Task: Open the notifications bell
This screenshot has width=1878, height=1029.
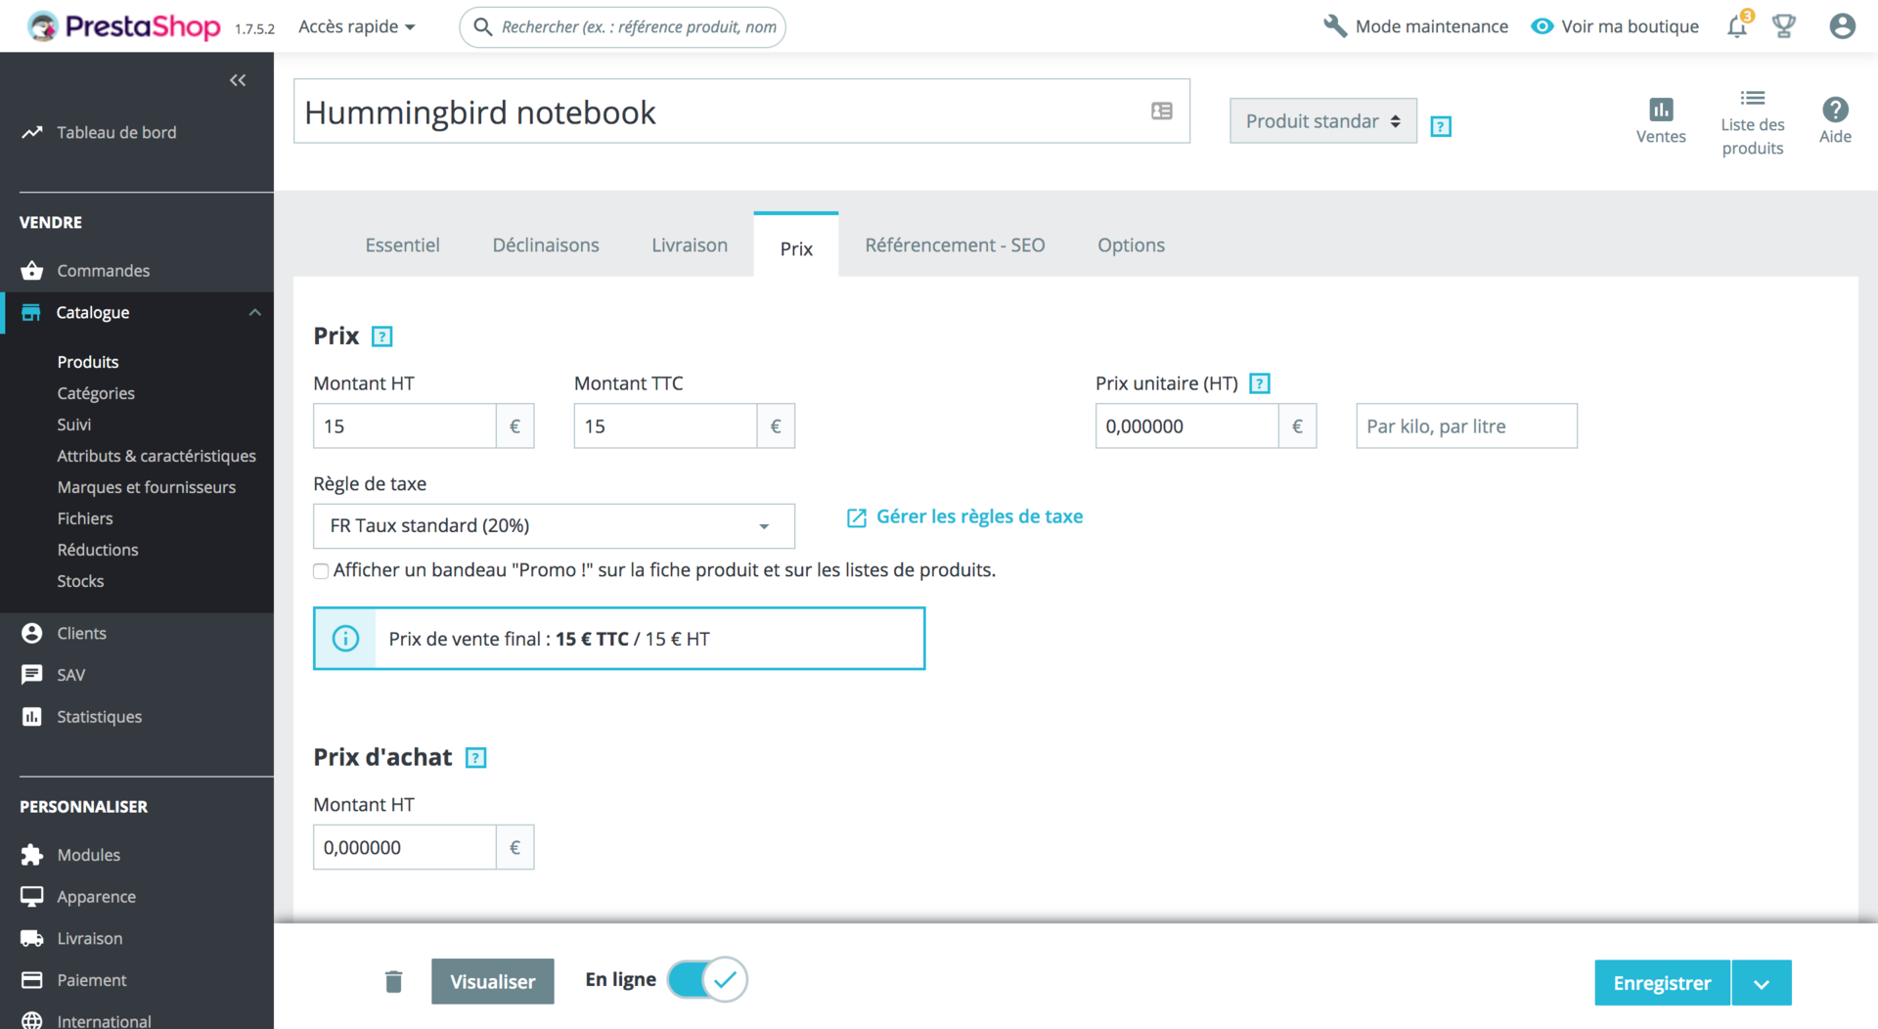Action: [1738, 25]
